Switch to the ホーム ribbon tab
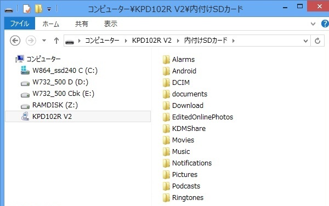 pos(50,24)
